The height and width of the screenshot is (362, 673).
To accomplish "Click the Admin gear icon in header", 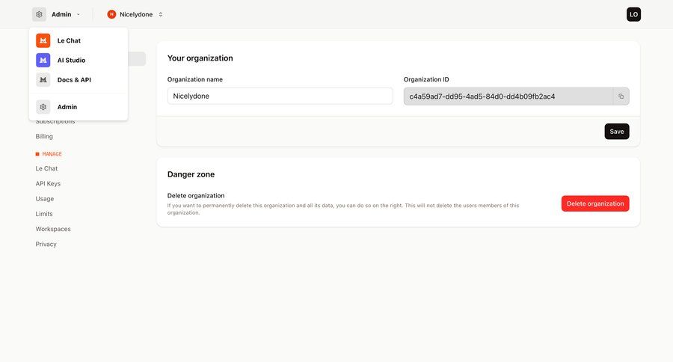I will tap(39, 14).
